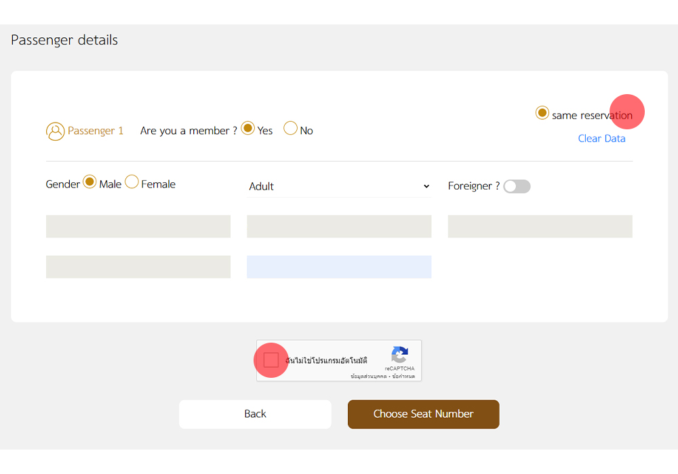678x474 pixels.
Task: Click the Choose Seat Number button
Action: [x=423, y=414]
